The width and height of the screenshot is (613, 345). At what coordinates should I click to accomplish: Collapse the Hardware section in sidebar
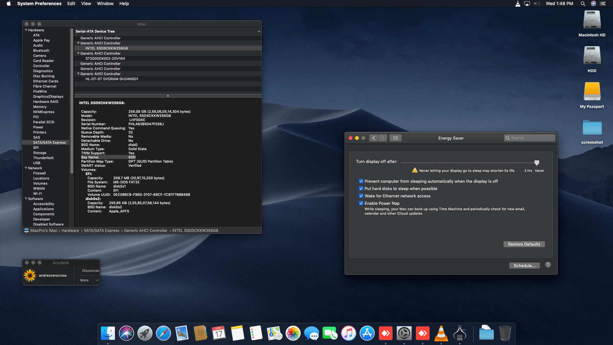(26, 30)
